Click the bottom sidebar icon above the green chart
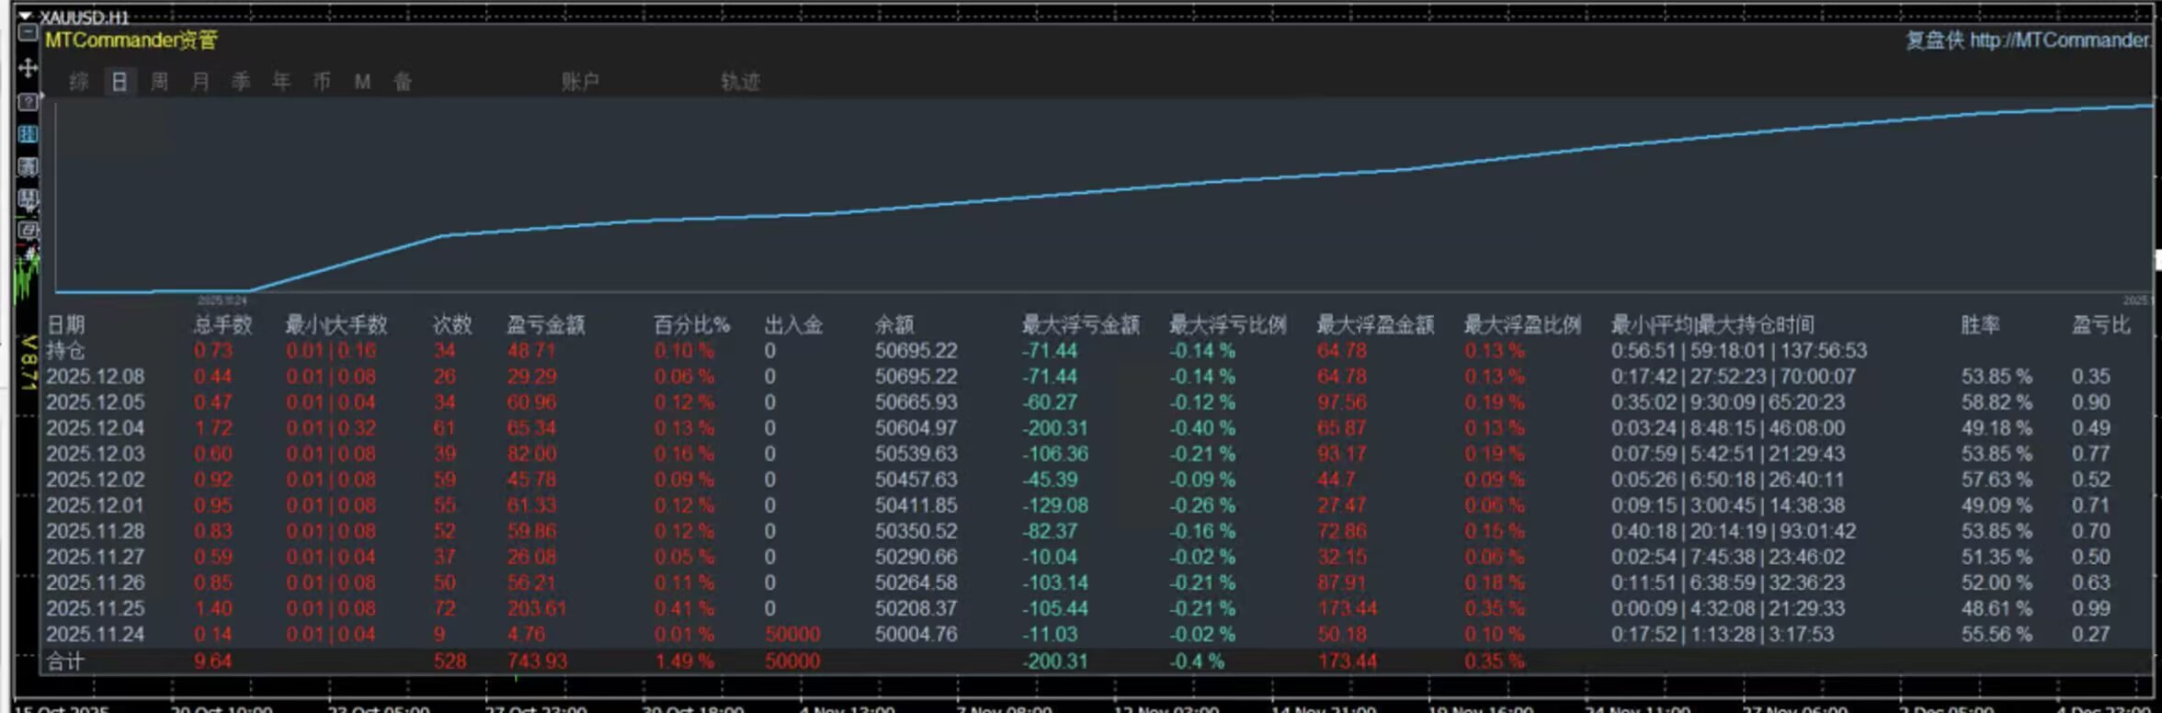2162x713 pixels. click(x=28, y=231)
